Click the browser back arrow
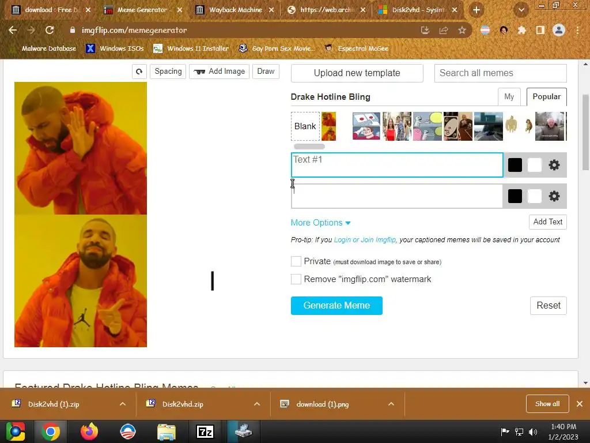Viewport: 590px width, 443px height. pos(13,30)
